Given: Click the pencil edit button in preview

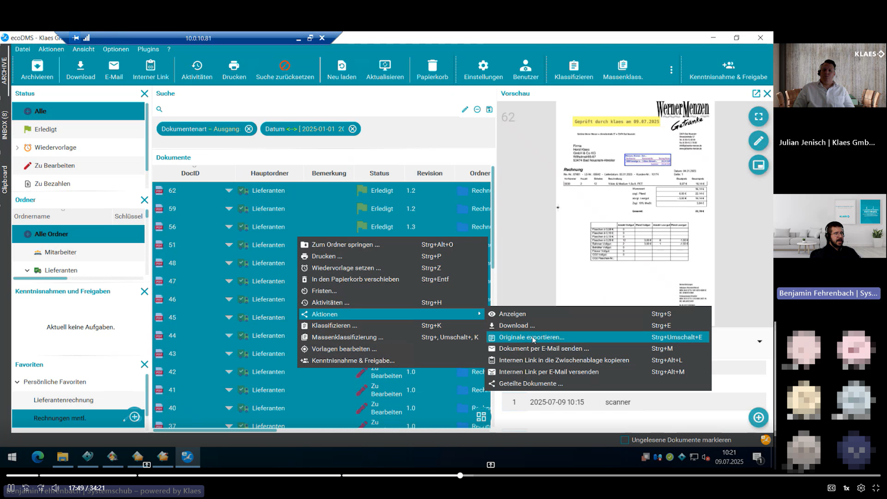Looking at the screenshot, I should coord(758,141).
